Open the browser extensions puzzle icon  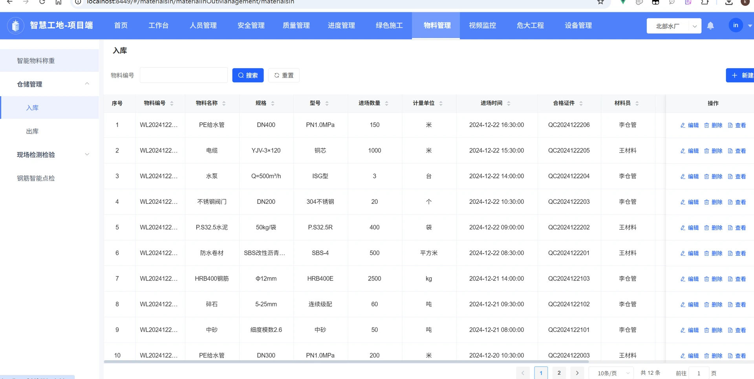tap(705, 2)
